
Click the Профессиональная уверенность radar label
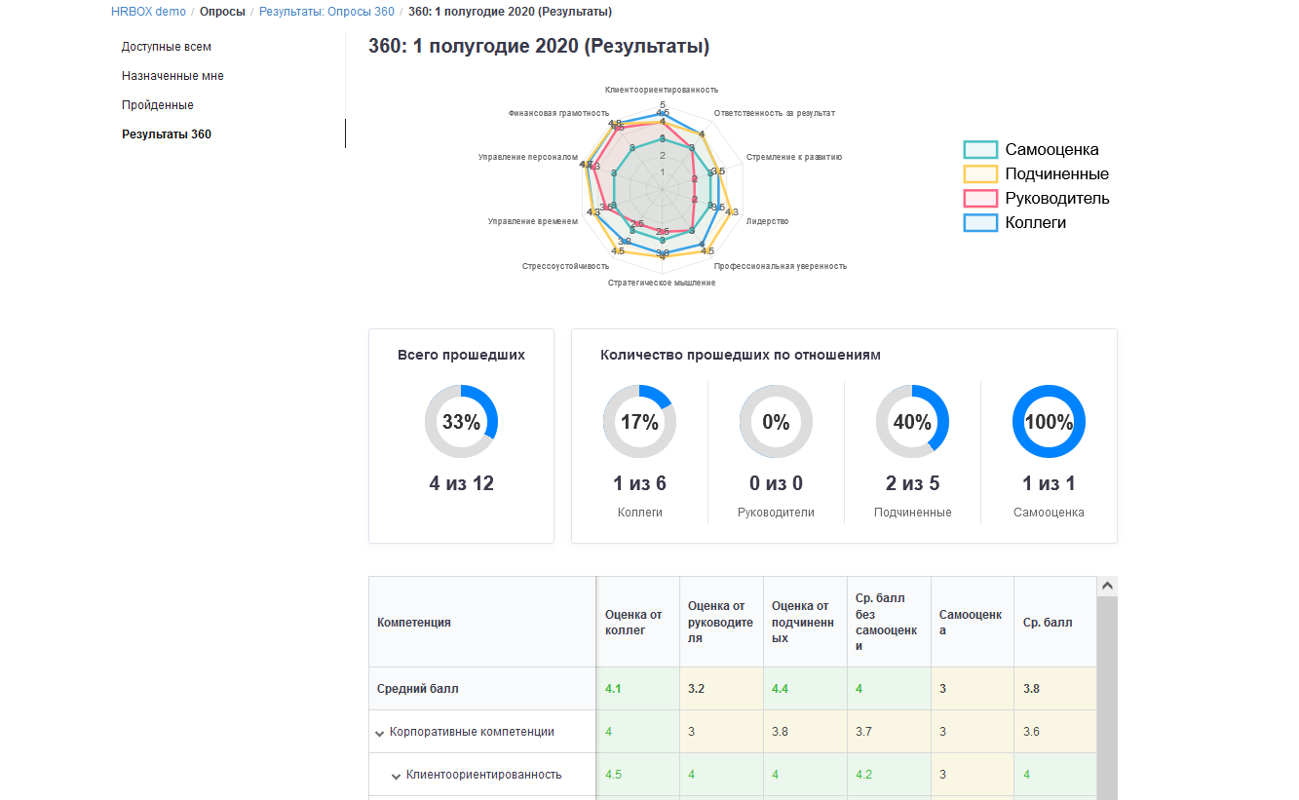coord(781,265)
